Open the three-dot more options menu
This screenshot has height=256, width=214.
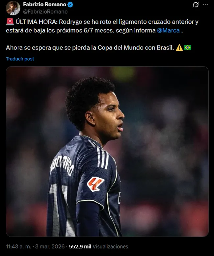(x=205, y=5)
